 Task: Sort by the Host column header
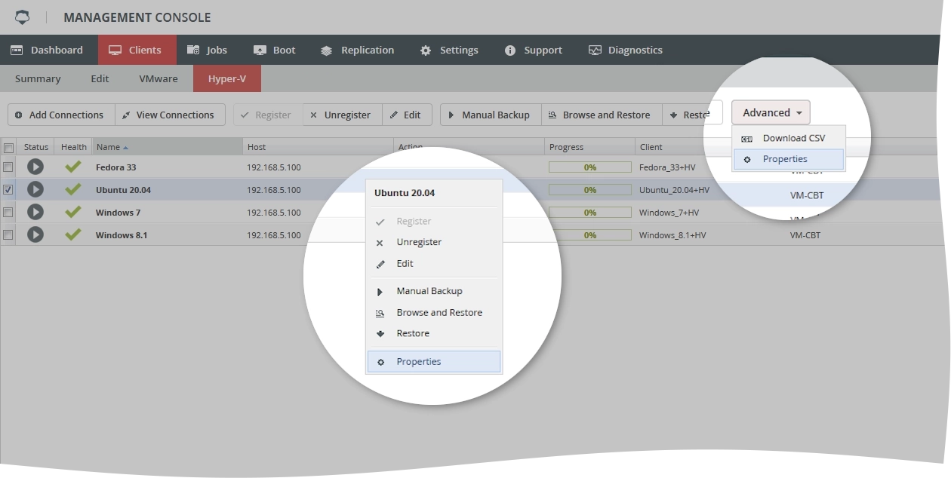click(x=318, y=147)
